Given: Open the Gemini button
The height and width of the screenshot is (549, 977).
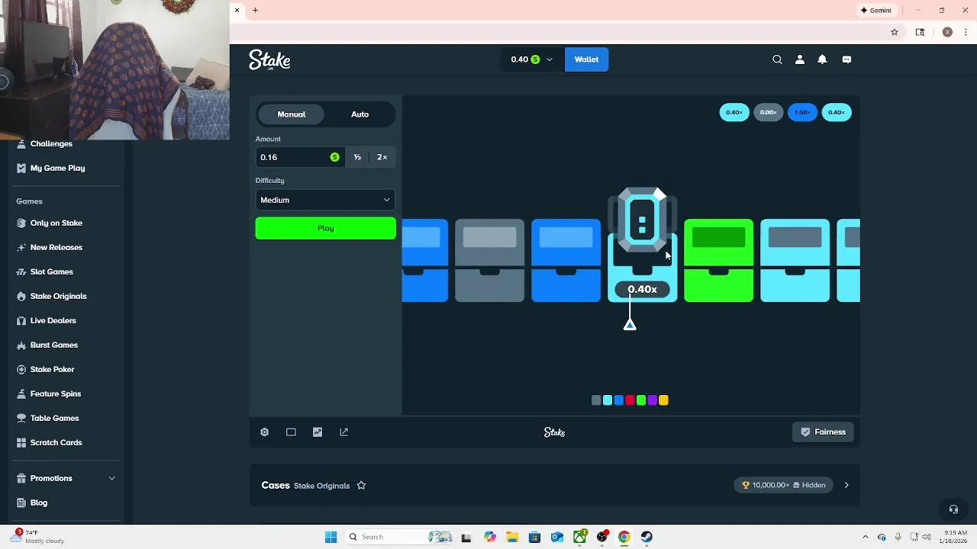Looking at the screenshot, I should click(x=876, y=10).
